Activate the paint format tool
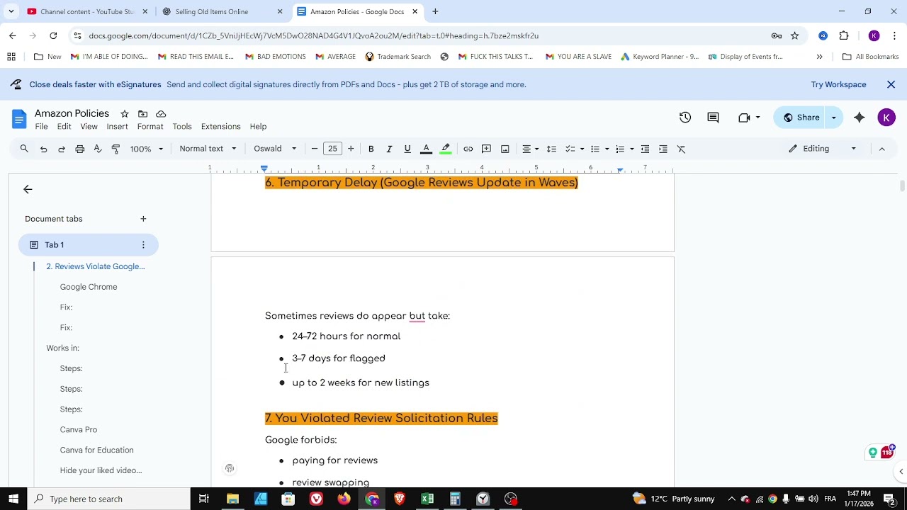The image size is (907, 510). click(x=116, y=149)
